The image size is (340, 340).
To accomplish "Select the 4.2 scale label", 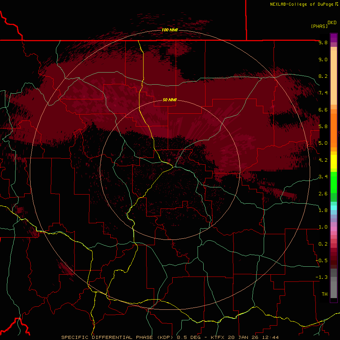I will [323, 160].
